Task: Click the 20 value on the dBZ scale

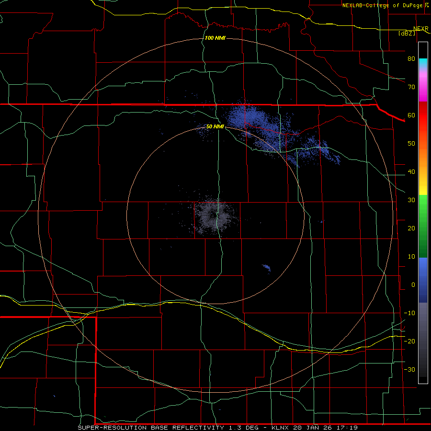Action: [x=411, y=228]
